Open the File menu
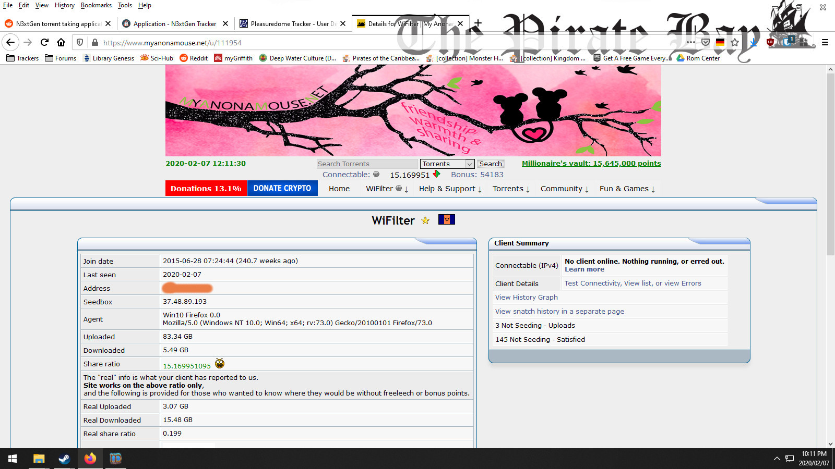This screenshot has height=469, width=835. click(x=8, y=5)
